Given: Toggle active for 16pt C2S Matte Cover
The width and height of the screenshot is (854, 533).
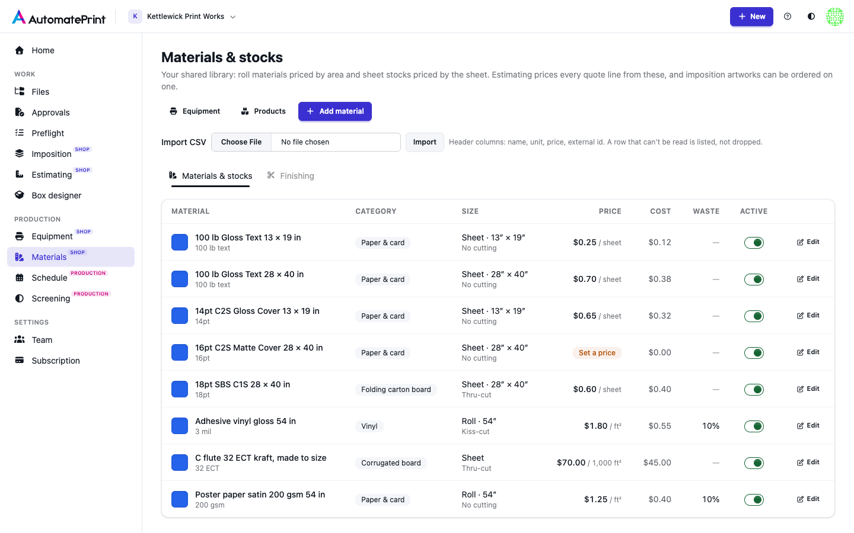Looking at the screenshot, I should 754,353.
